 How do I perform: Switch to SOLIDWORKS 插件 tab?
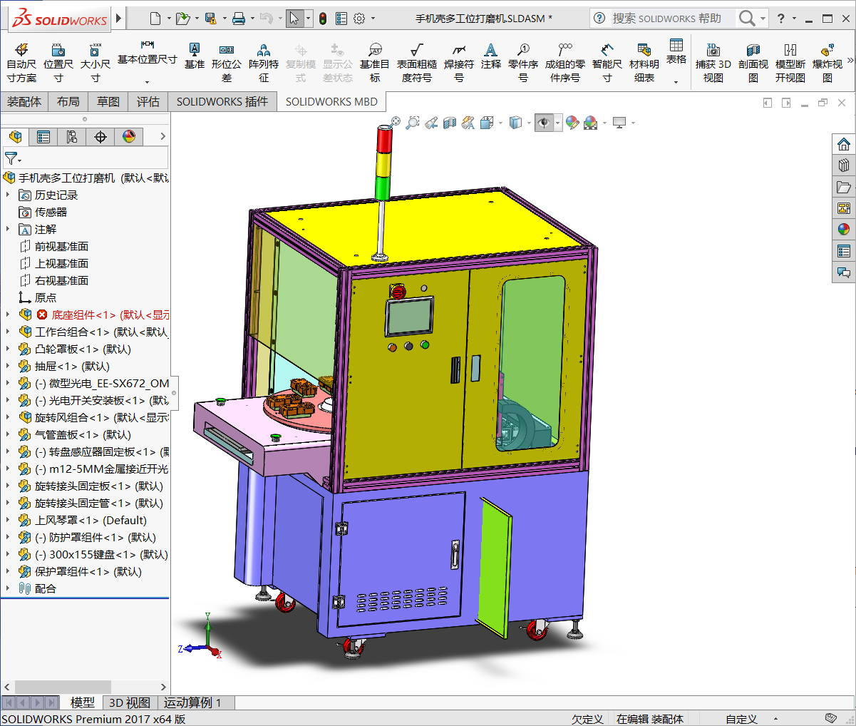222,102
